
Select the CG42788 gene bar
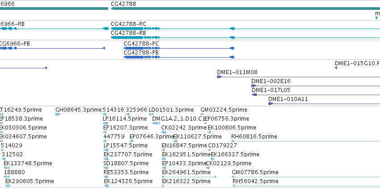coord(245,8)
